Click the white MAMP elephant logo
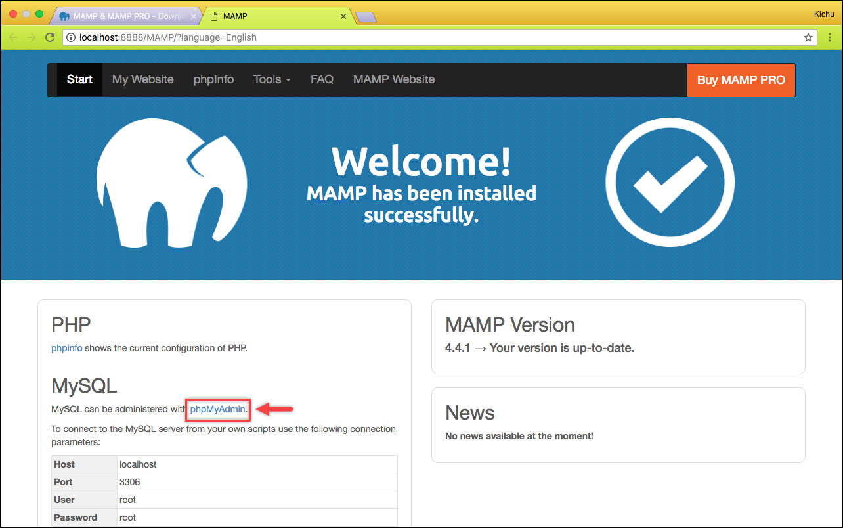 click(x=172, y=183)
